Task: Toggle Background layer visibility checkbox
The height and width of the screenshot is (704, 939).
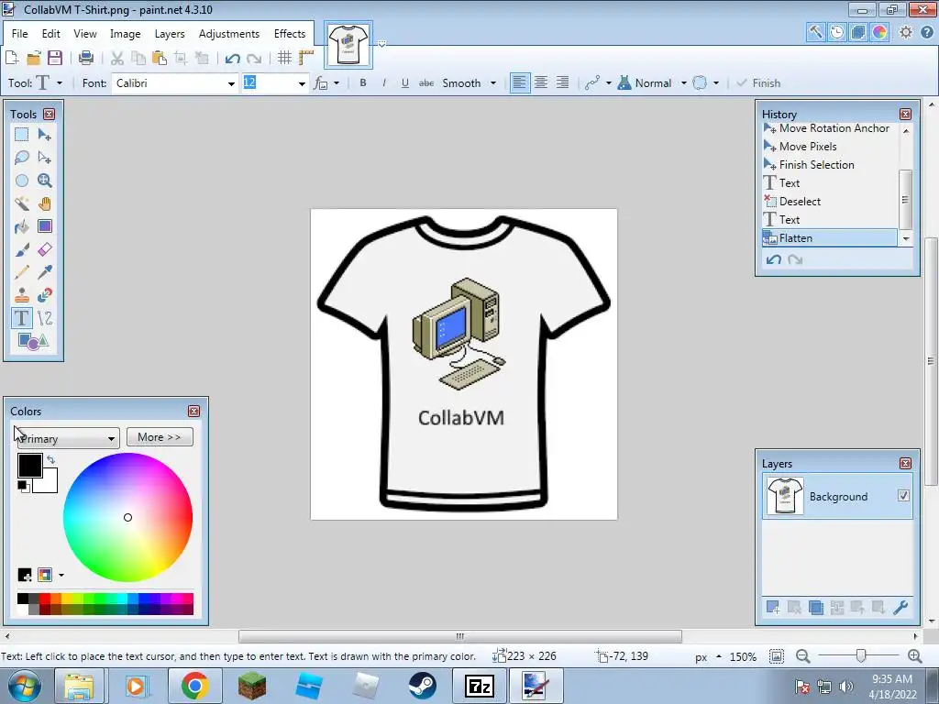Action: 903,496
